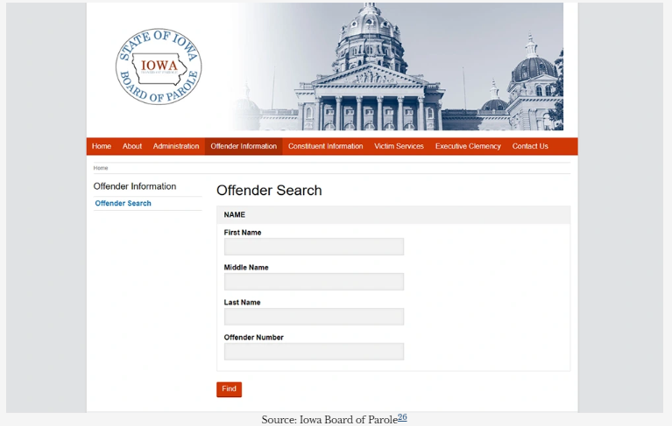Focus the First Name input field
Viewport: 672px width, 426px height.
tap(314, 247)
